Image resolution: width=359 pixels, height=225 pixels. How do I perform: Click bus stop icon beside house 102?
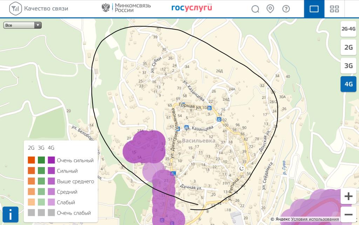(x=219, y=119)
